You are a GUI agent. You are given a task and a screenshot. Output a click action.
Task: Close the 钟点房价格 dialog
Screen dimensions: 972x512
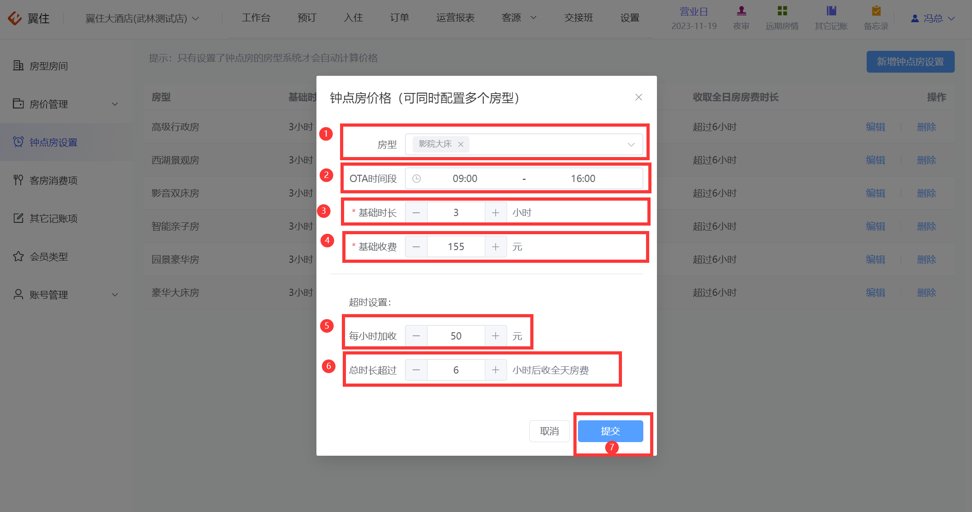(x=638, y=97)
